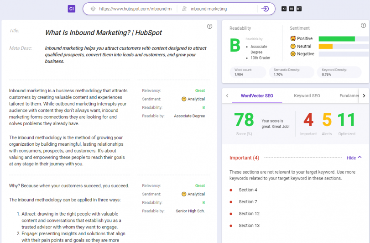The image size is (370, 243).
Task: Click Analytical emoji in first section
Action: point(184,99)
